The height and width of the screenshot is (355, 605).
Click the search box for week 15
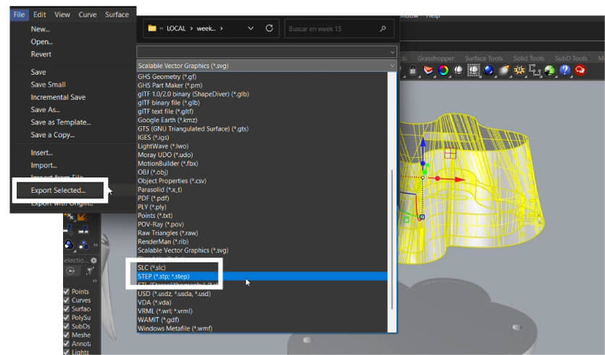click(x=339, y=28)
